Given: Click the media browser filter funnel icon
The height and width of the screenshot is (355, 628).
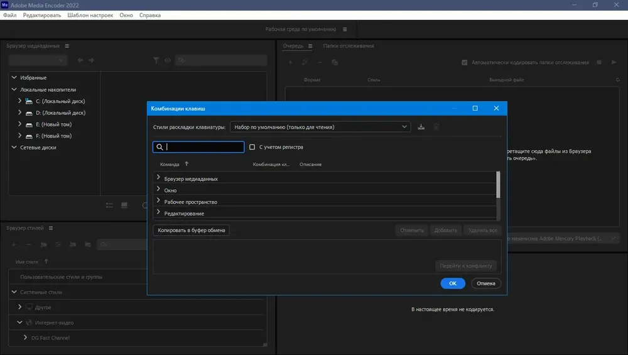Looking at the screenshot, I should click(156, 60).
